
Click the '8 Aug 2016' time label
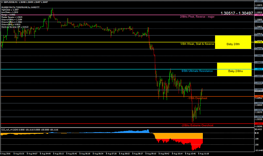(x=5, y=153)
